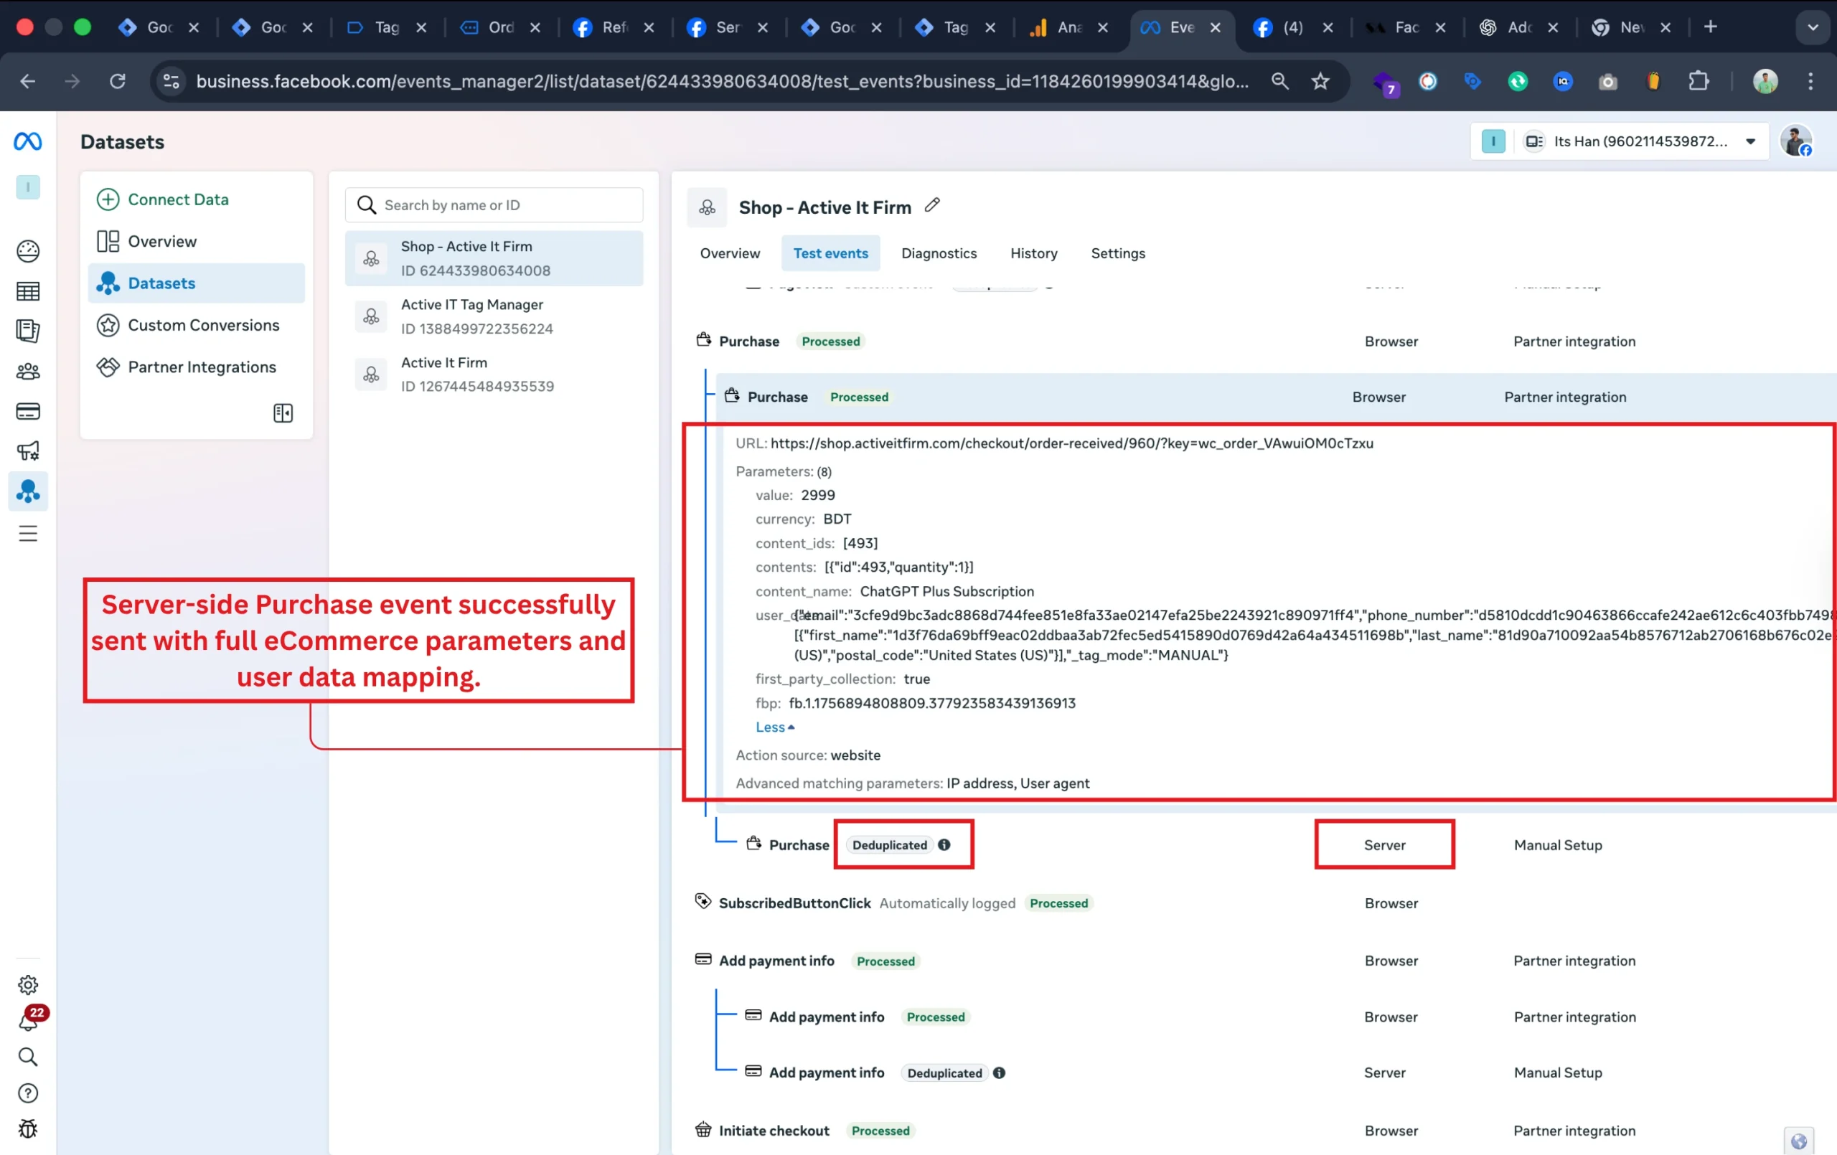Click the pencil icon to rename dataset
The height and width of the screenshot is (1155, 1837).
coord(931,206)
